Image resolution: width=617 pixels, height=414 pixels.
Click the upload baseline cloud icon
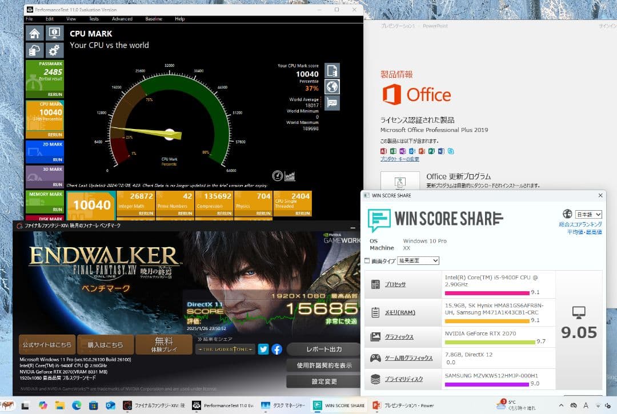tap(34, 50)
